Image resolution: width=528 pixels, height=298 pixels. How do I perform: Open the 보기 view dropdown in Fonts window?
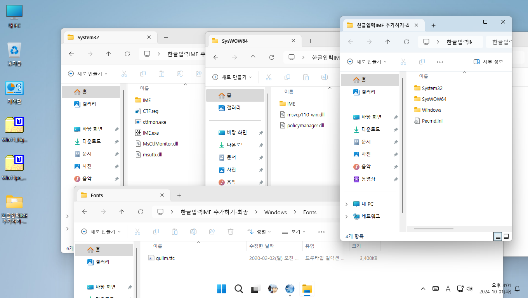[x=294, y=232]
